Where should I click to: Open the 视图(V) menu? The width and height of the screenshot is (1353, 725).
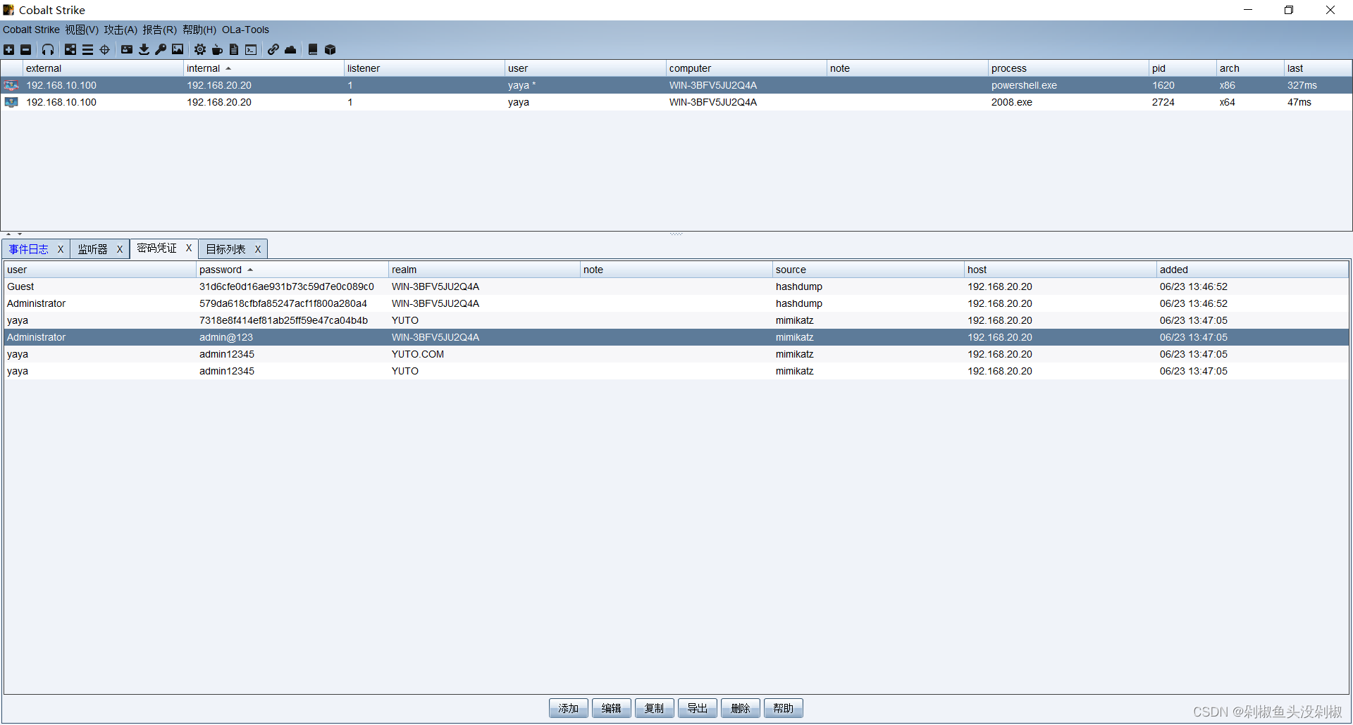(82, 30)
